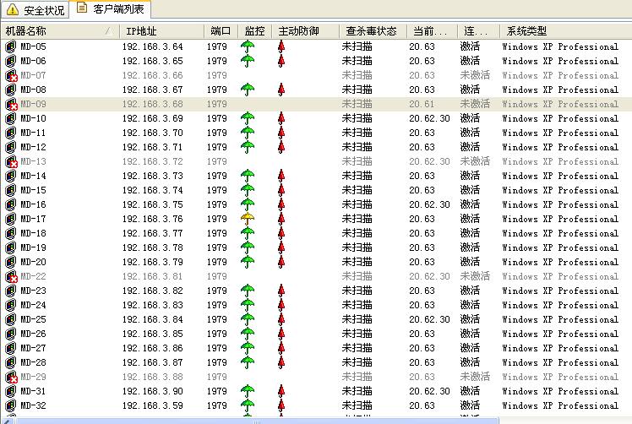This screenshot has width=632, height=424.
Task: Click the green umbrella icon for MD-08
Action: tap(248, 90)
